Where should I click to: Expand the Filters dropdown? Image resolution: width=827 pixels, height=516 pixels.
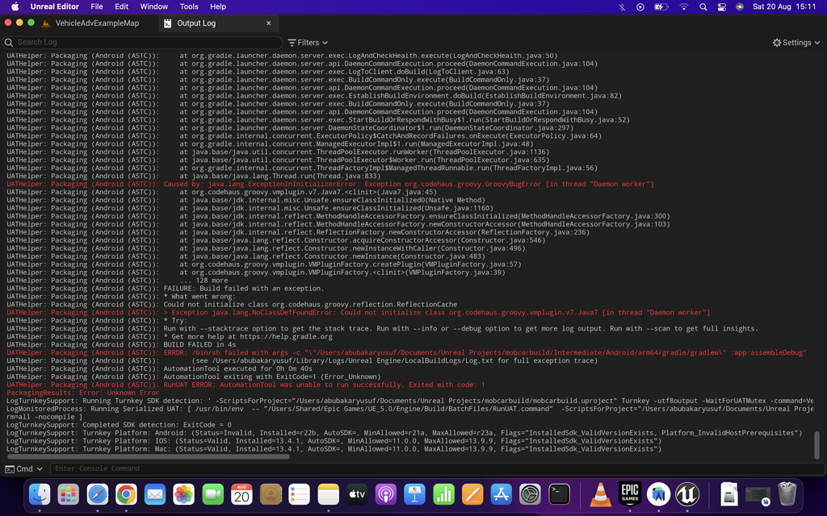click(308, 42)
